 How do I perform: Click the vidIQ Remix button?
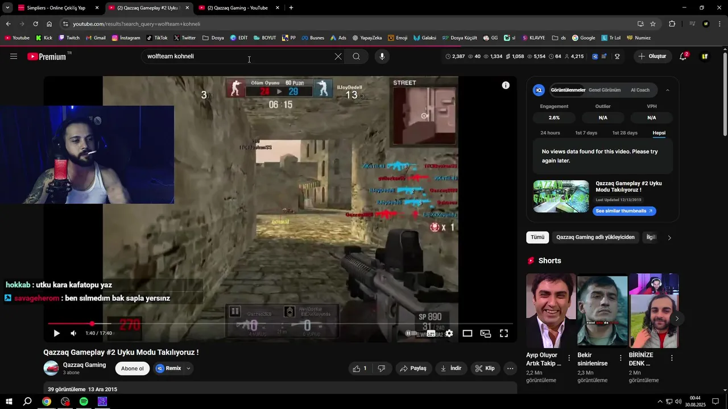coord(168,368)
